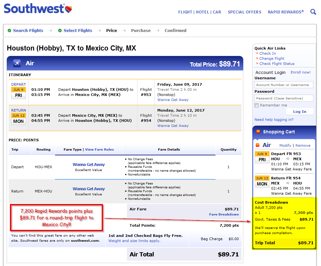
Task: Click Wanna Get Away fare in Return row
Action: [x=89, y=189]
